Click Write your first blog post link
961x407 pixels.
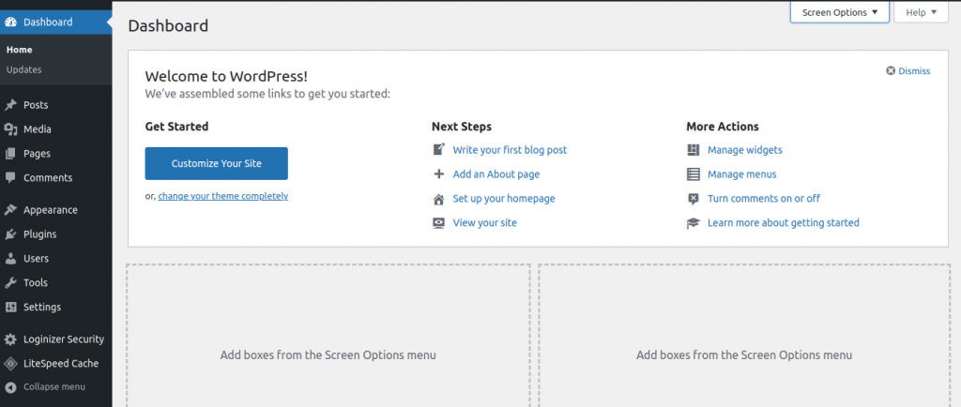(x=510, y=150)
